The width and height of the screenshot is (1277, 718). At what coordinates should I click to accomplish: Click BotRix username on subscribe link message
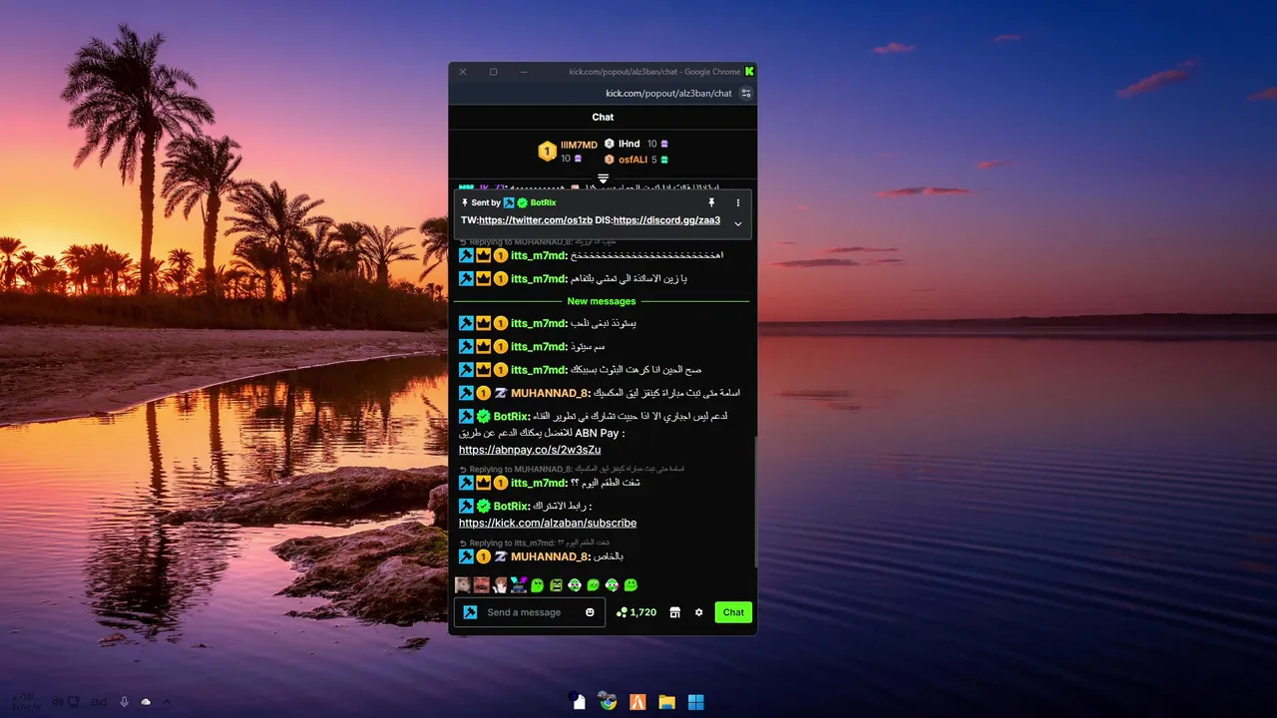pyautogui.click(x=512, y=506)
